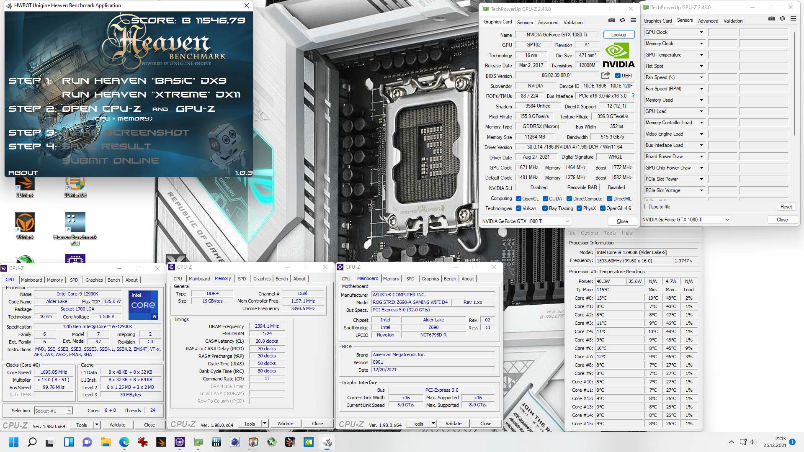Image resolution: width=804 pixels, height=452 pixels.
Task: Open the Tools dropdown arrow in the first CPU-Z window
Action: point(97,425)
